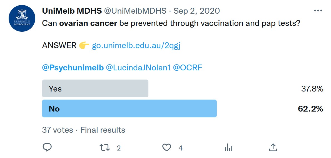Click the 37 votes count text
Viewport: 331px width, 158px height.
coord(58,130)
